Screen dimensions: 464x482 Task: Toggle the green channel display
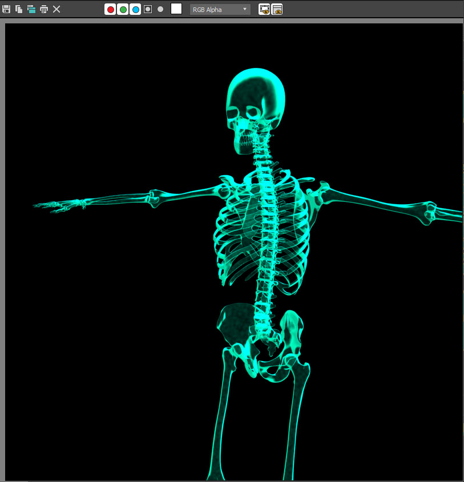point(123,10)
